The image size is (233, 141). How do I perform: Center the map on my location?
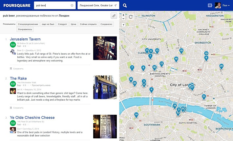[x=123, y=25]
